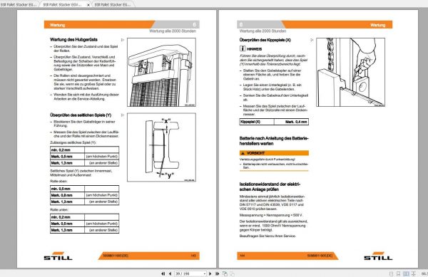This screenshot has width=428, height=277.
Task: Click the 'Isolationswiderstand der elektrischen Anlage prüfen' heading
Action: (270, 187)
